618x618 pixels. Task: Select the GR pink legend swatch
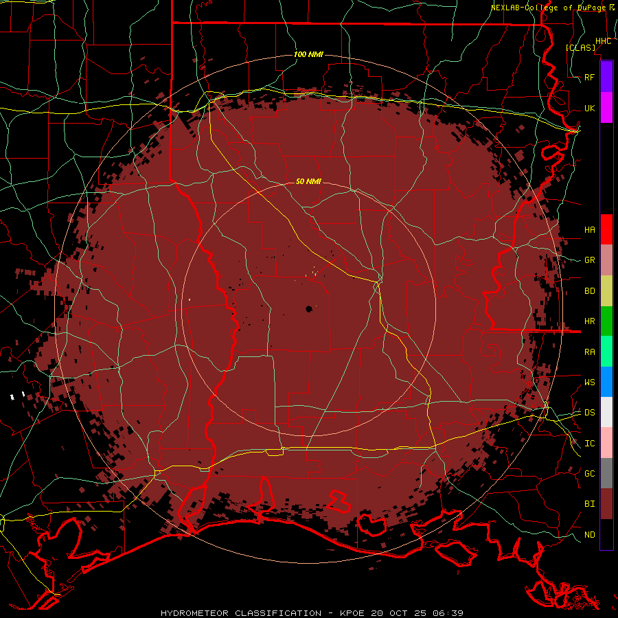coord(606,260)
